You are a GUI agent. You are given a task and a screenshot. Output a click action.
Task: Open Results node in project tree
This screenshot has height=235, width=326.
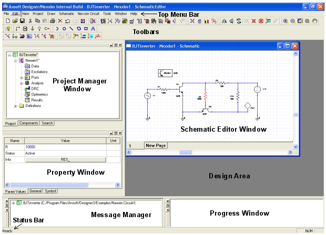pos(36,100)
